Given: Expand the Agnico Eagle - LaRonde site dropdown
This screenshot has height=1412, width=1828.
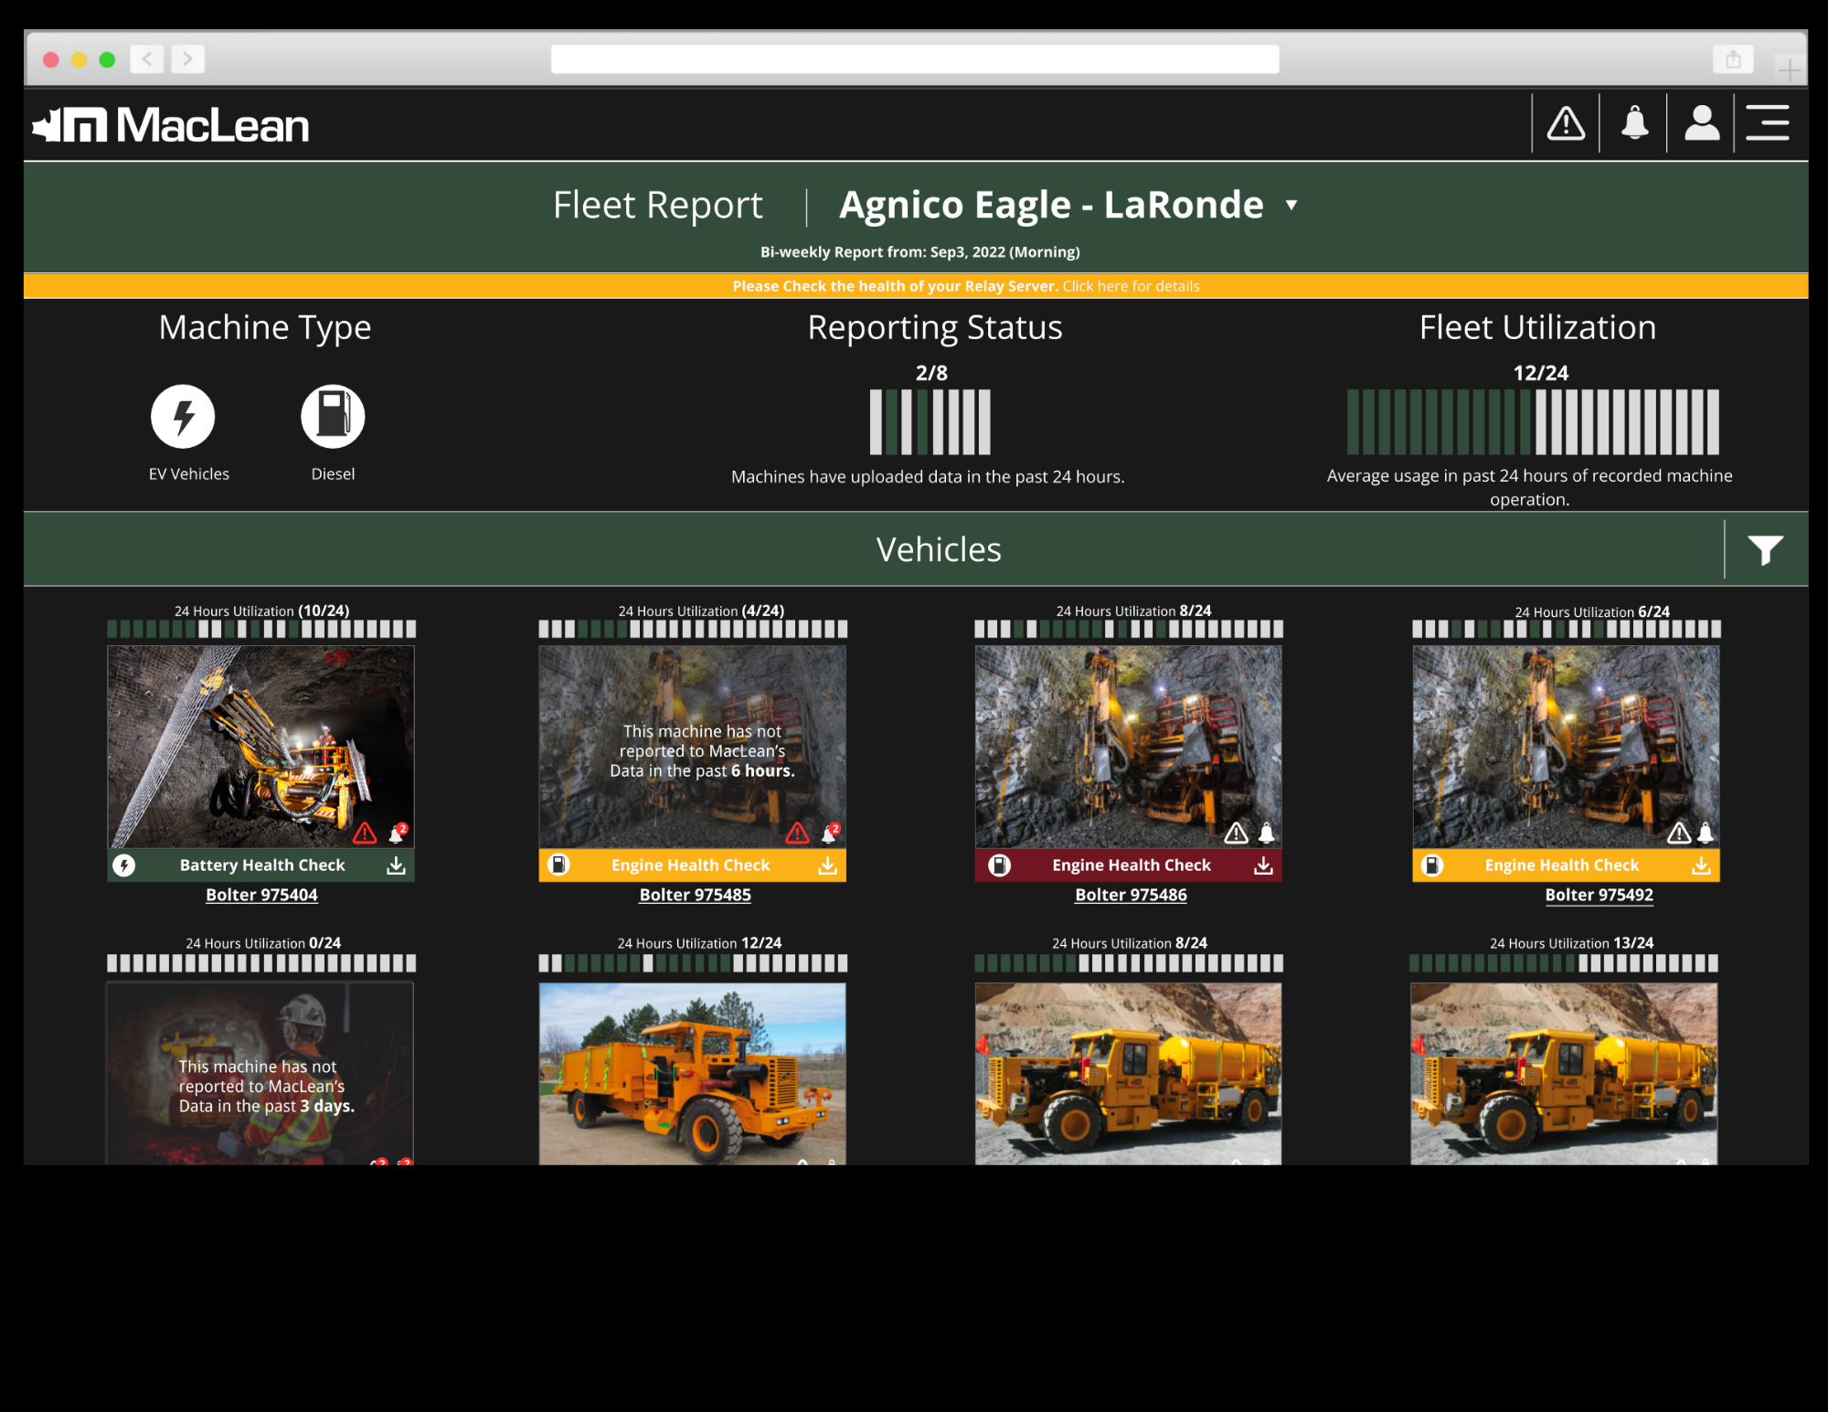Looking at the screenshot, I should pyautogui.click(x=1291, y=206).
